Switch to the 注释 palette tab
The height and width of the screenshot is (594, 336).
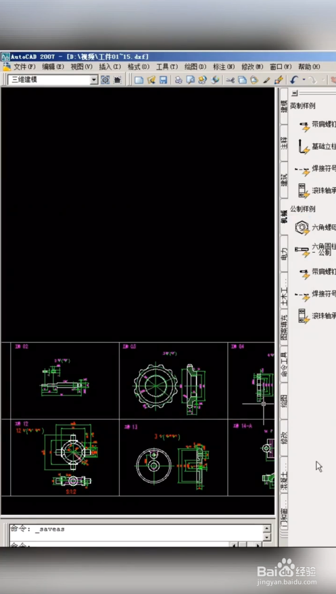(x=284, y=143)
